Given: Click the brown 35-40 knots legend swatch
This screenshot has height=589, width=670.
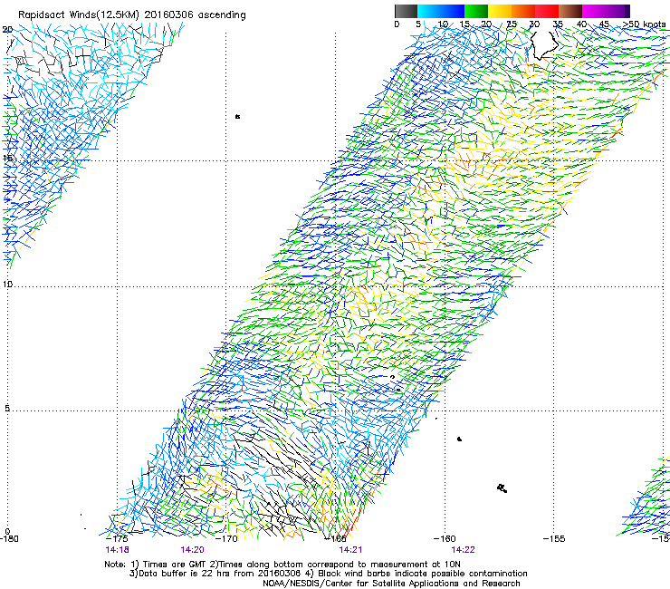Looking at the screenshot, I should pyautogui.click(x=570, y=11).
